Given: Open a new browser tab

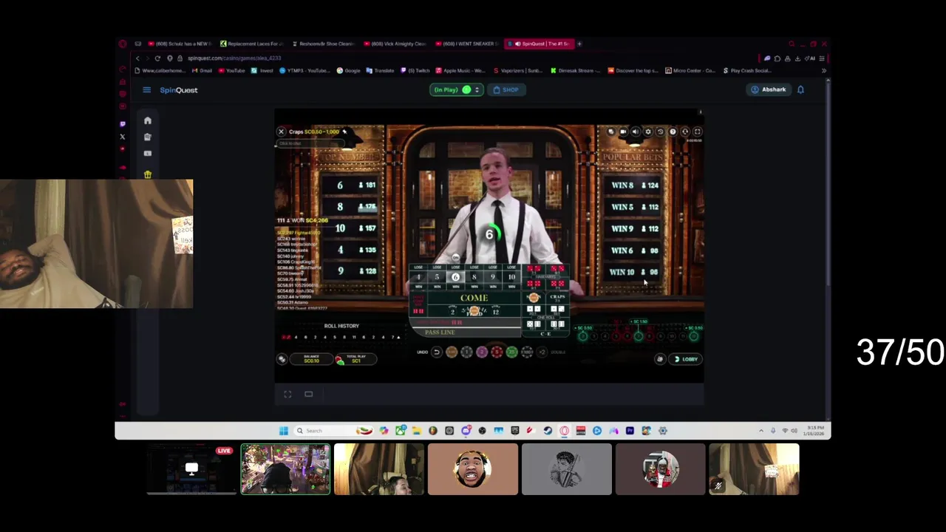Looking at the screenshot, I should (x=579, y=44).
